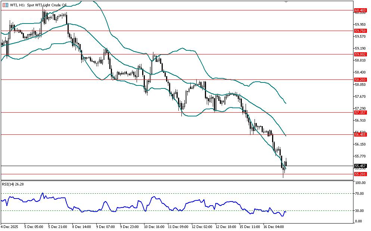Click the 16 Dec 04:00 time label
The width and height of the screenshot is (371, 231).
click(273, 227)
